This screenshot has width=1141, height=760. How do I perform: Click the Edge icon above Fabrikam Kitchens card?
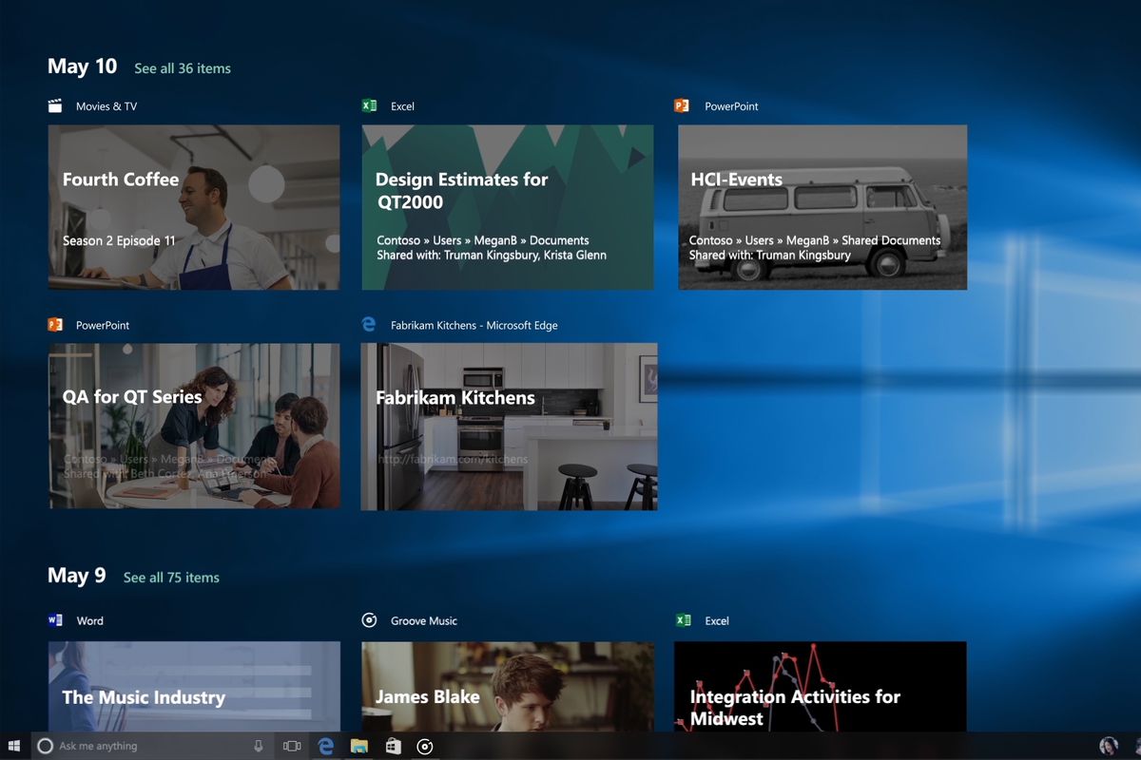click(x=370, y=325)
